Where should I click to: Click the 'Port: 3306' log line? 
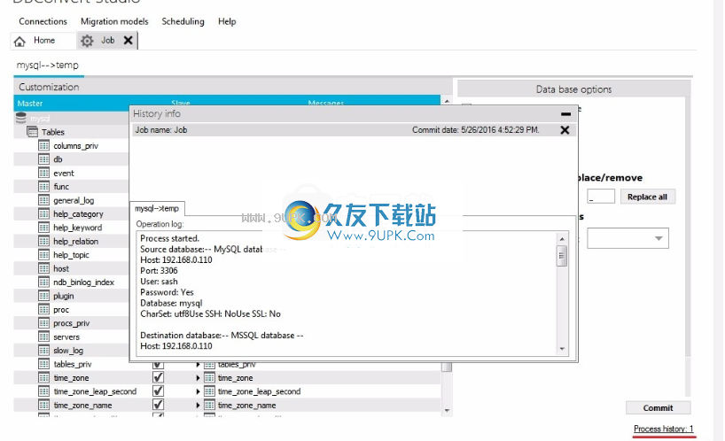(159, 271)
